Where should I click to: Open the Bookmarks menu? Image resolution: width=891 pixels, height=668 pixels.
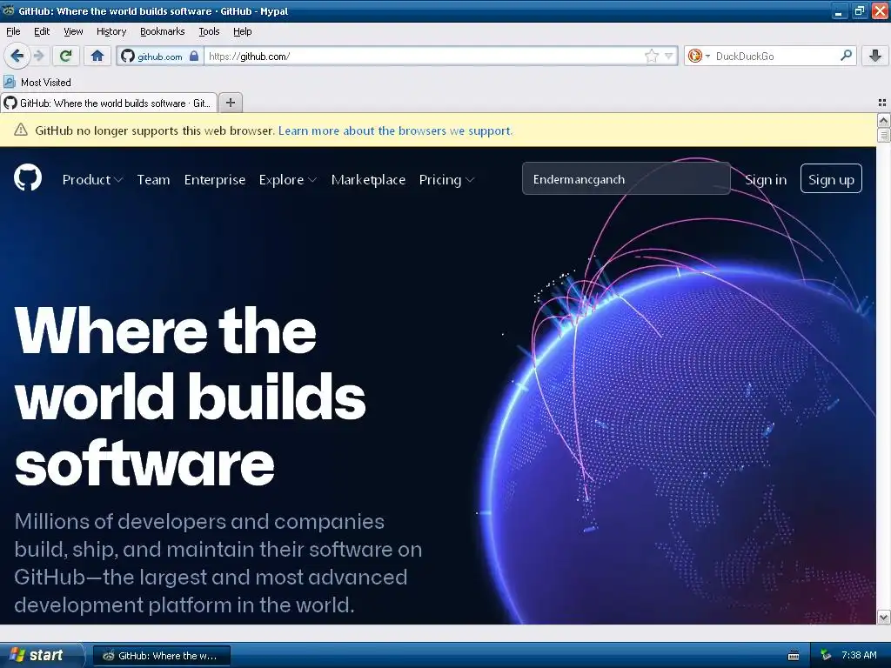(x=162, y=32)
